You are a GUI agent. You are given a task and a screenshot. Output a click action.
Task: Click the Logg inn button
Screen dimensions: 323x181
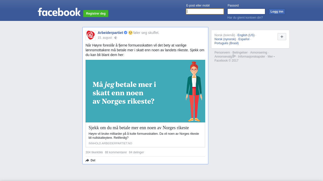tap(277, 12)
